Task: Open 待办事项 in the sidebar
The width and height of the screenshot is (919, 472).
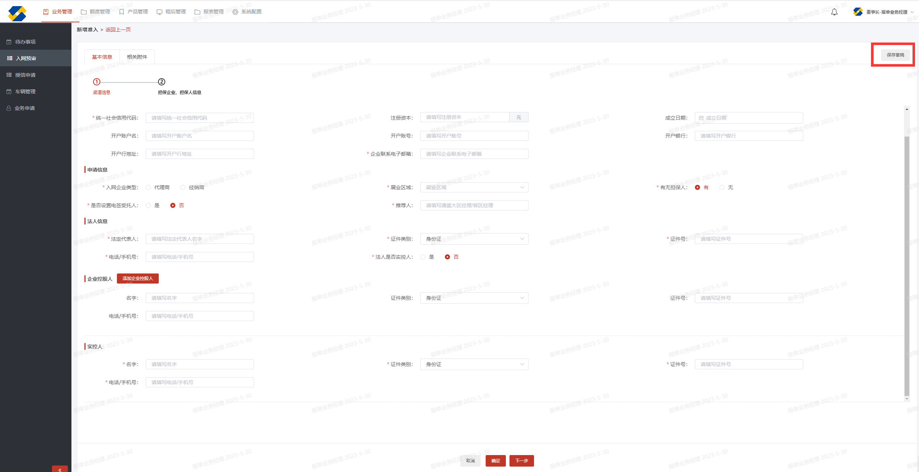Action: pyautogui.click(x=25, y=42)
